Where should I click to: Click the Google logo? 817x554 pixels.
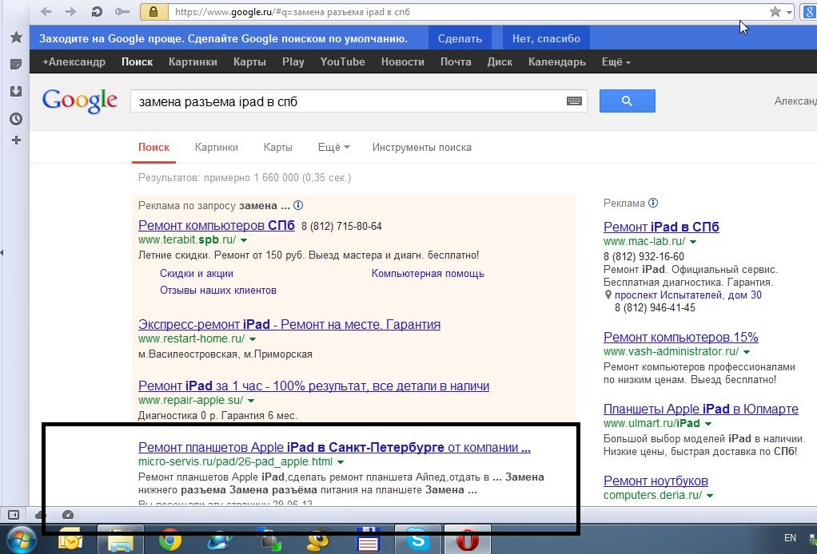click(80, 101)
